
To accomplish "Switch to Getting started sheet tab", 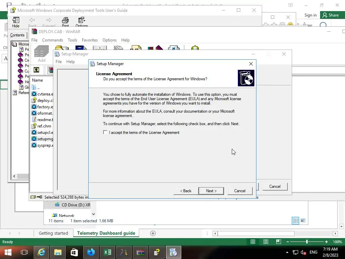I will click(53, 233).
